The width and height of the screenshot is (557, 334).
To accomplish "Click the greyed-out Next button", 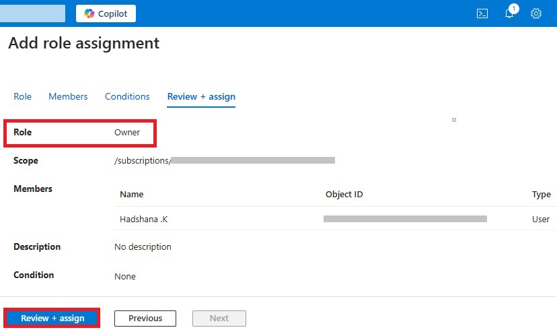I will pos(219,319).
